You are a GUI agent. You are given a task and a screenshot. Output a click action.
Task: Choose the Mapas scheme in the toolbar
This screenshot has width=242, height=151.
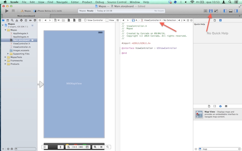click(26, 11)
